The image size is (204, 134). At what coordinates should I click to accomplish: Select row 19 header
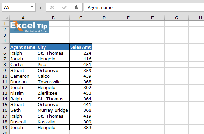tap(5, 127)
